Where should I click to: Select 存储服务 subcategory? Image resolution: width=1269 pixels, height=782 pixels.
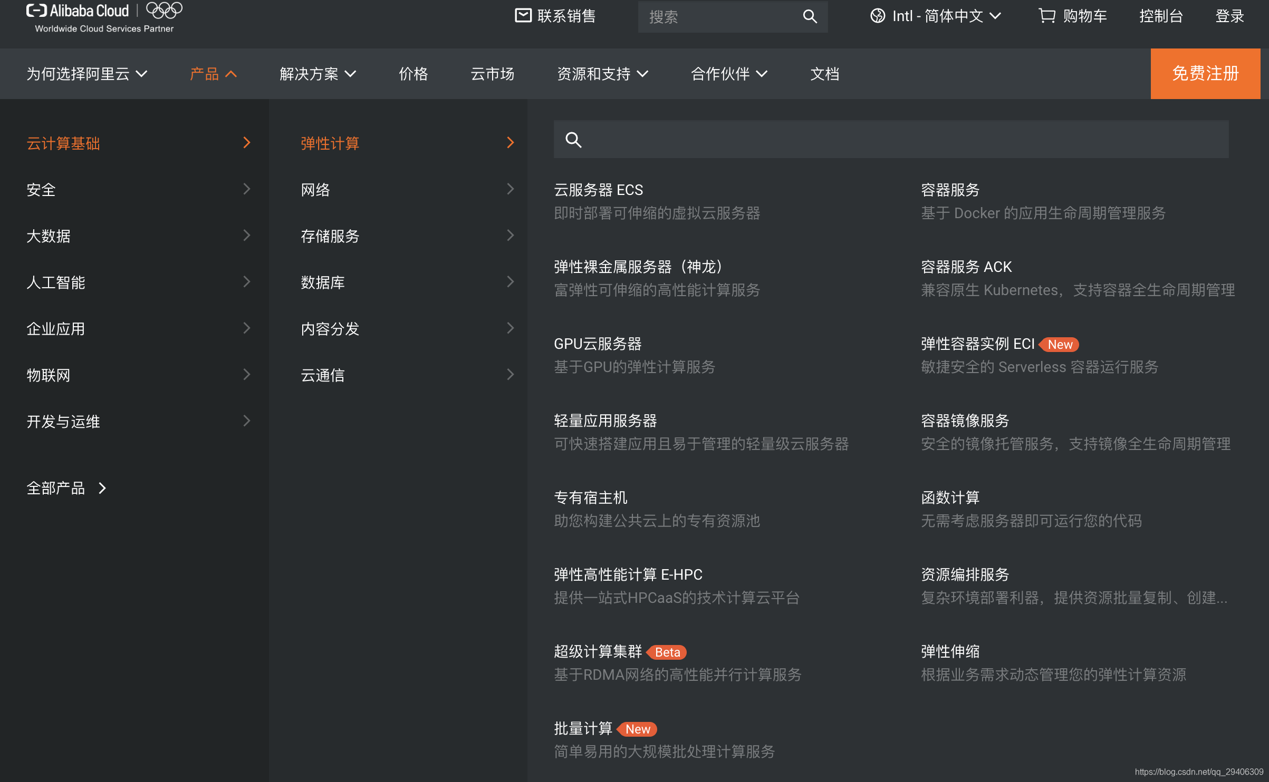(x=330, y=236)
